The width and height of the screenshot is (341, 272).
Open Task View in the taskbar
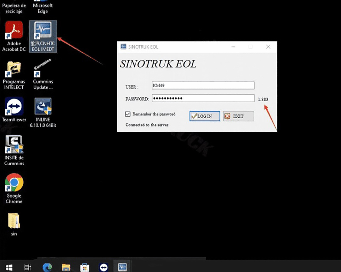click(28, 267)
